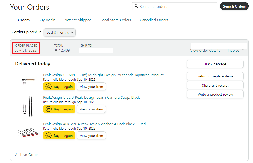Open PeakDesign Leash Camera Strap link
This screenshot has height=163, width=253.
coord(92,97)
